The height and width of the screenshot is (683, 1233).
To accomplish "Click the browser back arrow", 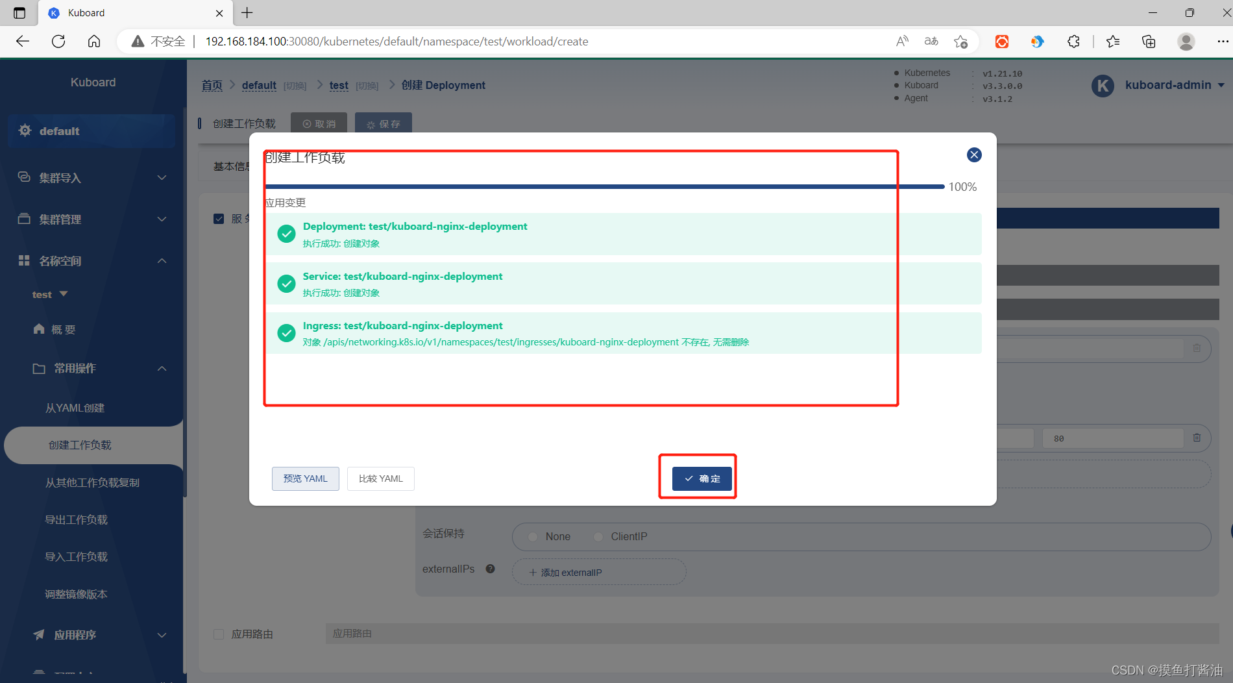I will (x=23, y=42).
